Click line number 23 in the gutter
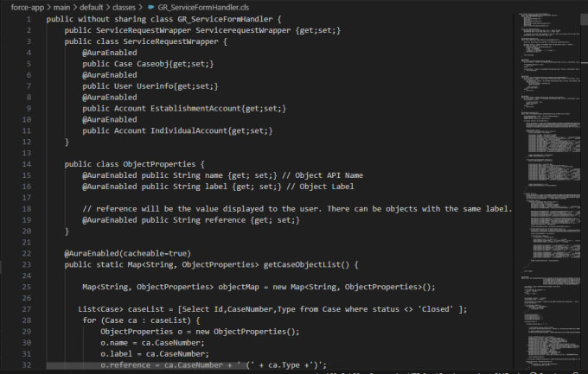Screen dimensions: 588x374 coord(26,264)
